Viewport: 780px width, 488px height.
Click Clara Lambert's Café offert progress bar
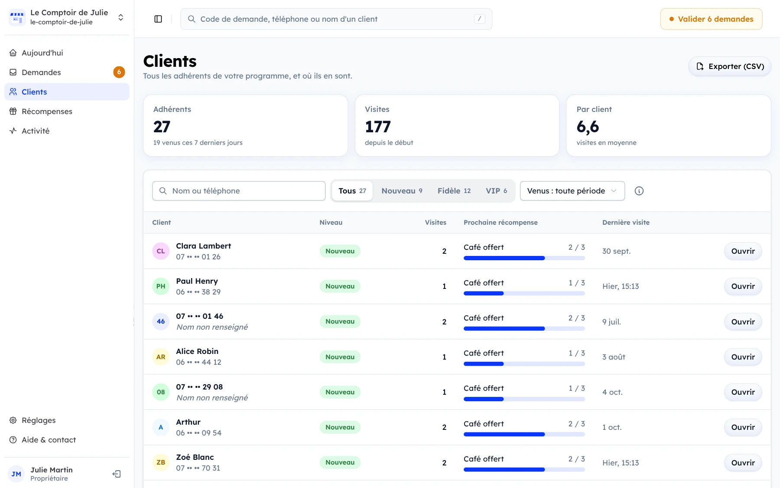524,258
